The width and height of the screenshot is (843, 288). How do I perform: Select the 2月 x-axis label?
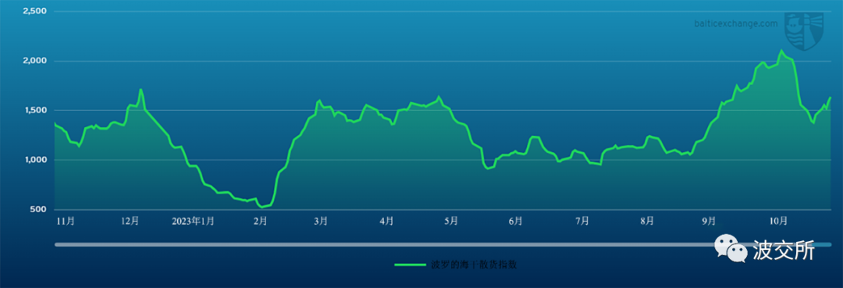(260, 221)
